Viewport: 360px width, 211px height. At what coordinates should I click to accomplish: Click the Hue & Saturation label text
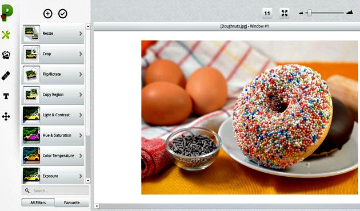[57, 135]
